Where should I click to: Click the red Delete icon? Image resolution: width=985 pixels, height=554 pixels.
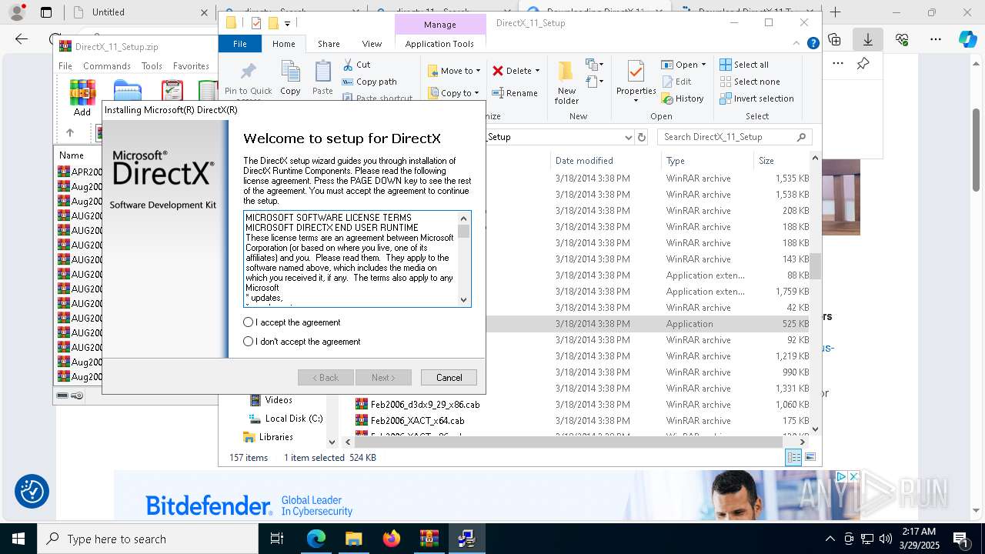498,71
